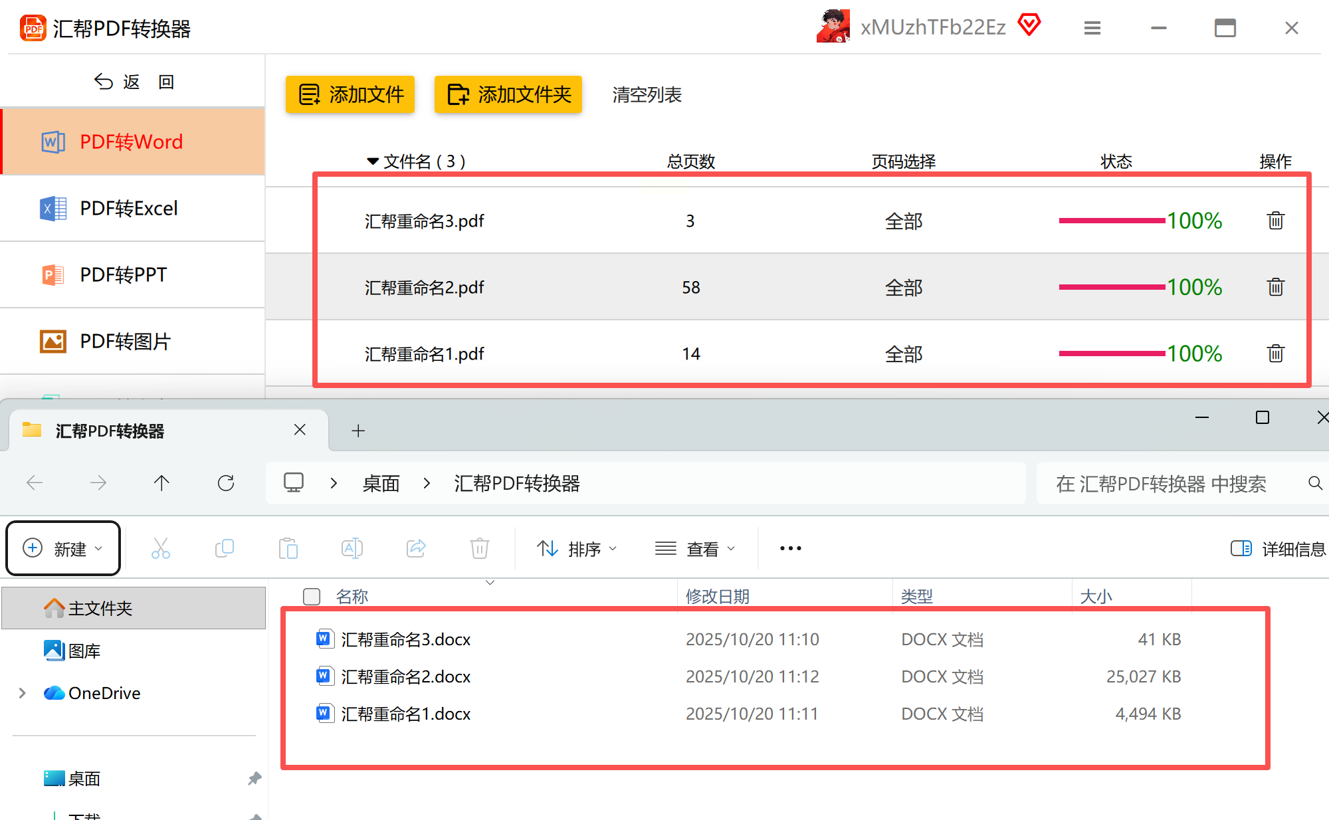The height and width of the screenshot is (820, 1329).
Task: Delete 汇帮重命名3.pdf with its trash icon
Action: click(x=1275, y=221)
